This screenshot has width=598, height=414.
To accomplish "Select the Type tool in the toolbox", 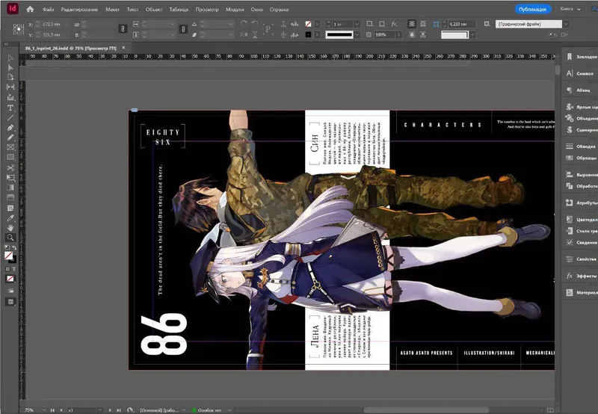I will click(x=10, y=108).
